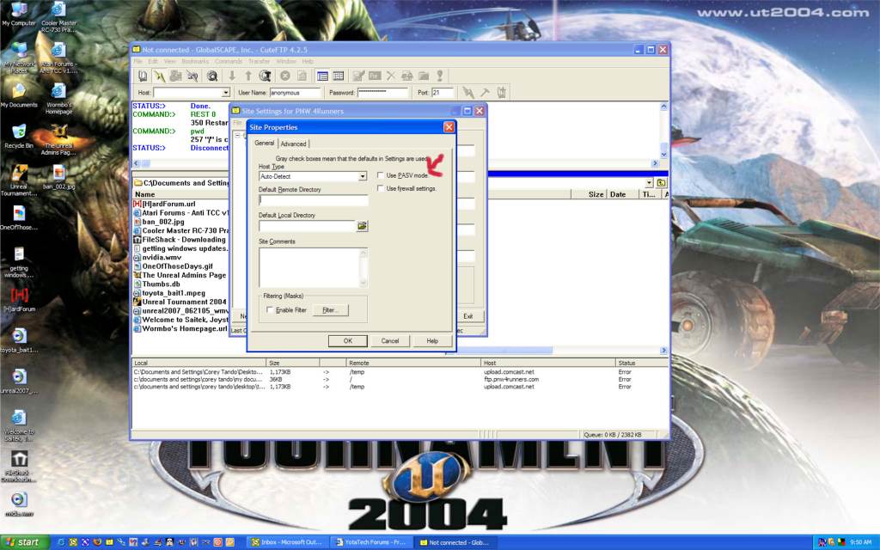Click the red stop transfer toolbar icon
The height and width of the screenshot is (550, 880).
tap(285, 76)
